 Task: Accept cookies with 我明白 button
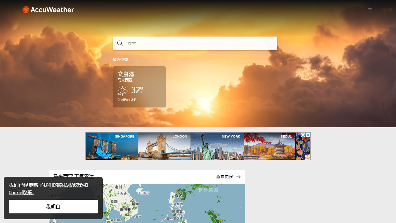(x=53, y=207)
